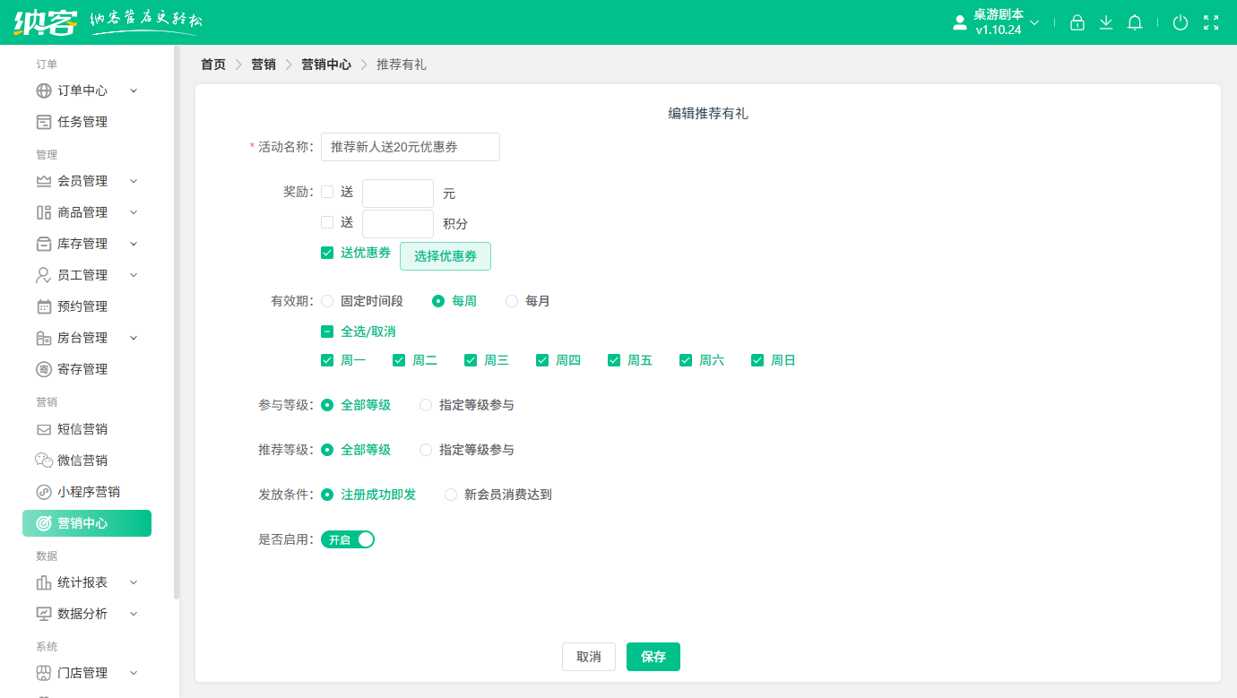
Task: Click the power/logout icon in the header
Action: coord(1181,22)
